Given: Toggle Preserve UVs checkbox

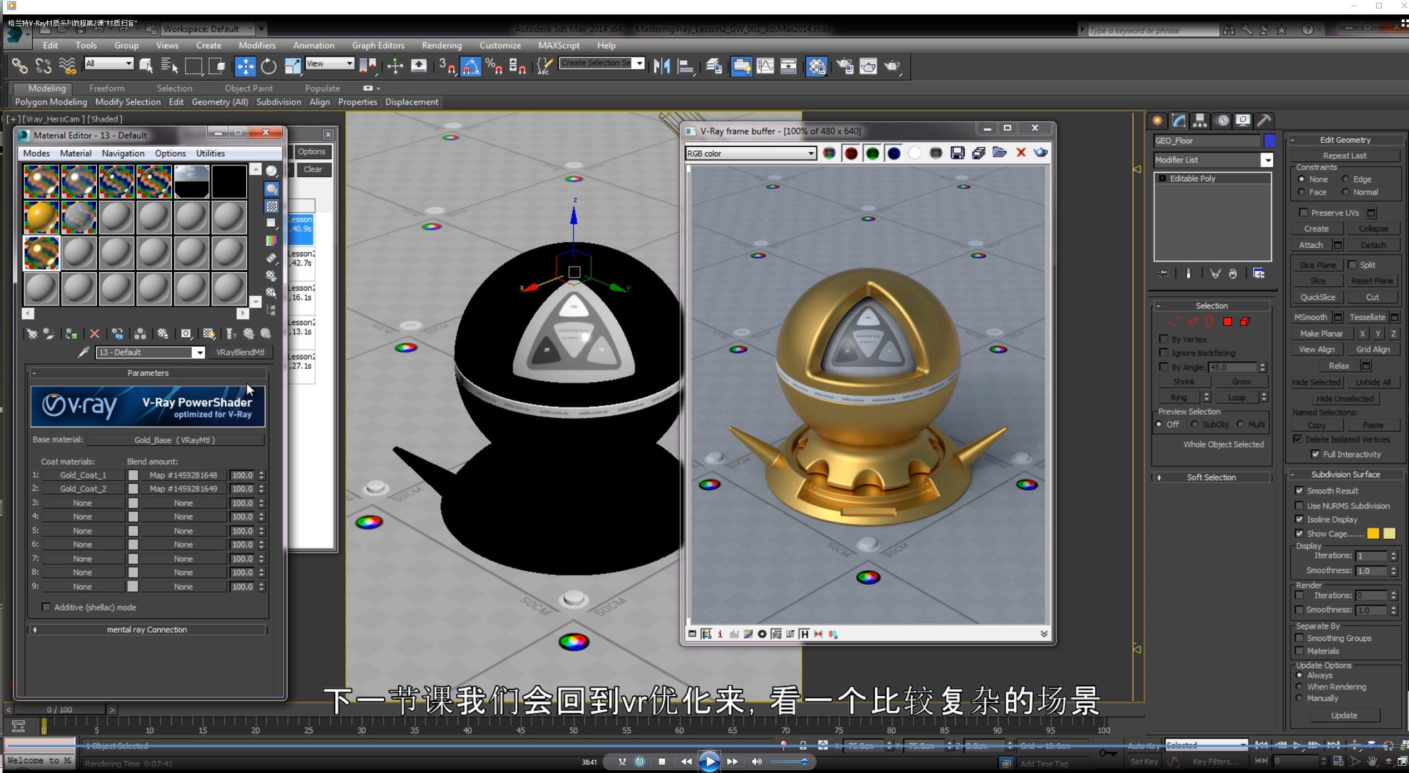Looking at the screenshot, I should coord(1303,212).
